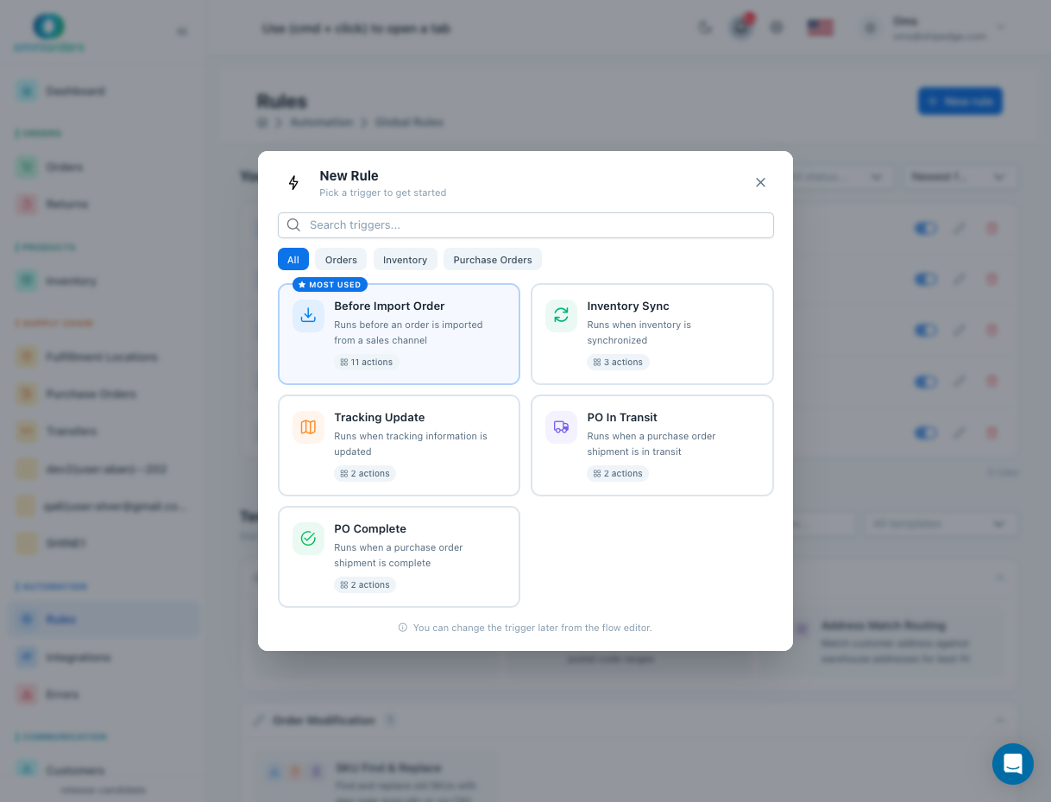The width and height of the screenshot is (1051, 802).
Task: Switch off the third rule's toggle
Action: pos(926,331)
